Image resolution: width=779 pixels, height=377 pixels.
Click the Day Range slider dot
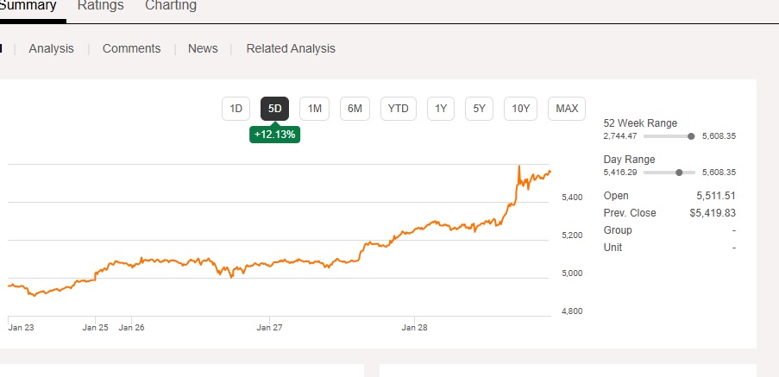coord(679,173)
